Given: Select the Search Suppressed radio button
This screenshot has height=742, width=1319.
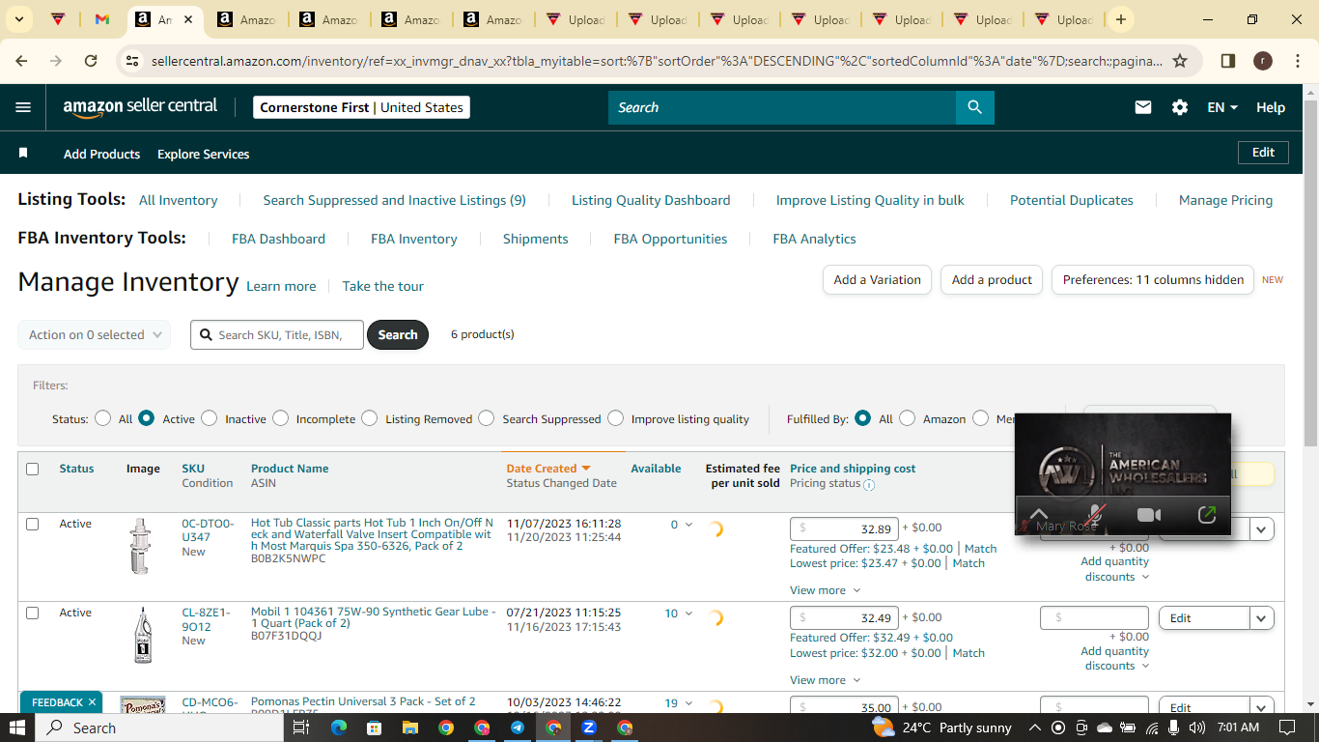Looking at the screenshot, I should [x=487, y=418].
